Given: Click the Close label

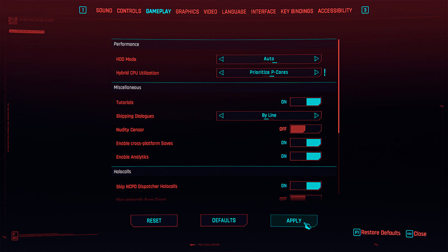Looking at the screenshot, I should [420, 234].
